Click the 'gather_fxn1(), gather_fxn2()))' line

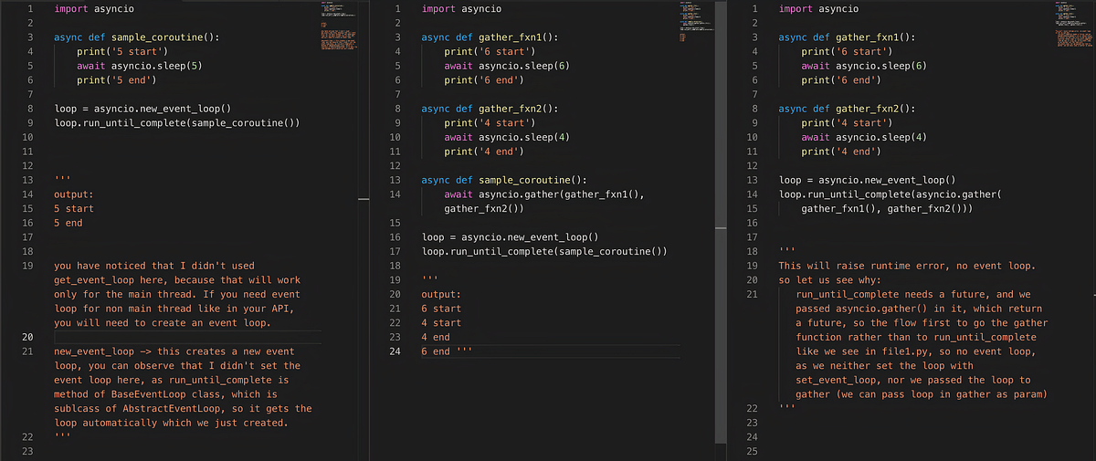(x=886, y=208)
